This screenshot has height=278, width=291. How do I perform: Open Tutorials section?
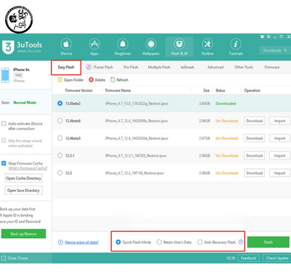[236, 47]
